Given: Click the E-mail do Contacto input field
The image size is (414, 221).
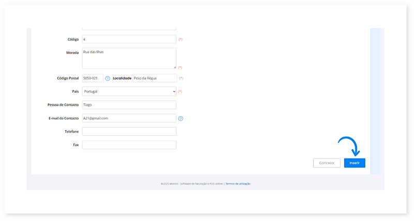Looking at the screenshot, I should click(x=129, y=118).
